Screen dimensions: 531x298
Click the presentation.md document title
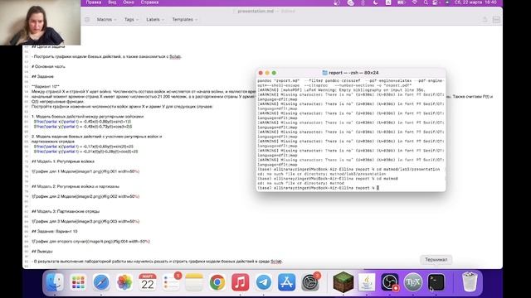[256, 11]
